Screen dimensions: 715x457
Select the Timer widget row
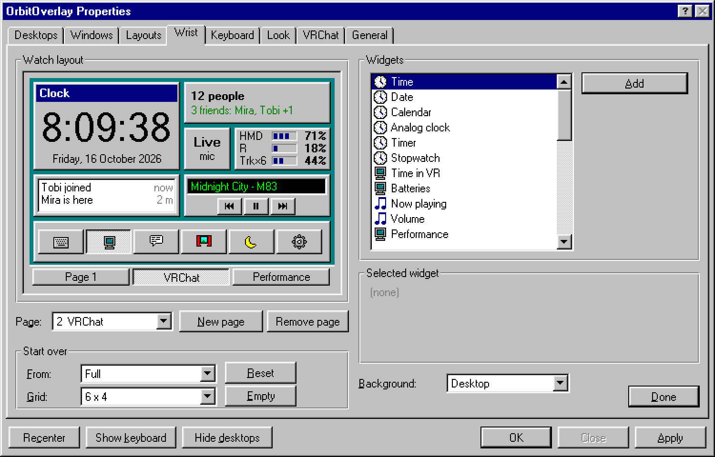(464, 143)
